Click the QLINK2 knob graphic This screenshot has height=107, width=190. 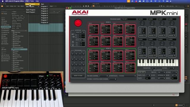point(152,43)
